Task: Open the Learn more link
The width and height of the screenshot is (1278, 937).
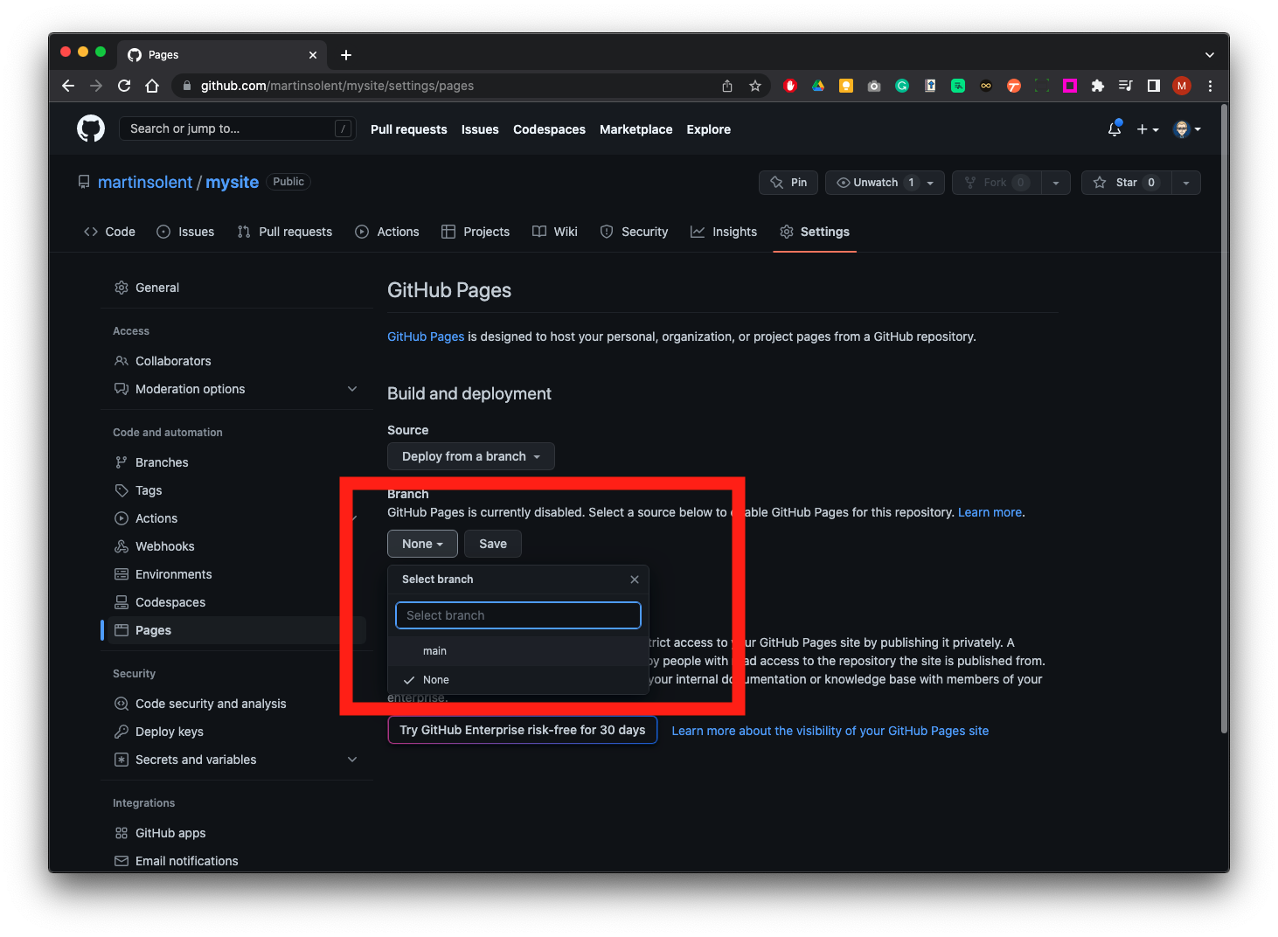Action: (990, 512)
